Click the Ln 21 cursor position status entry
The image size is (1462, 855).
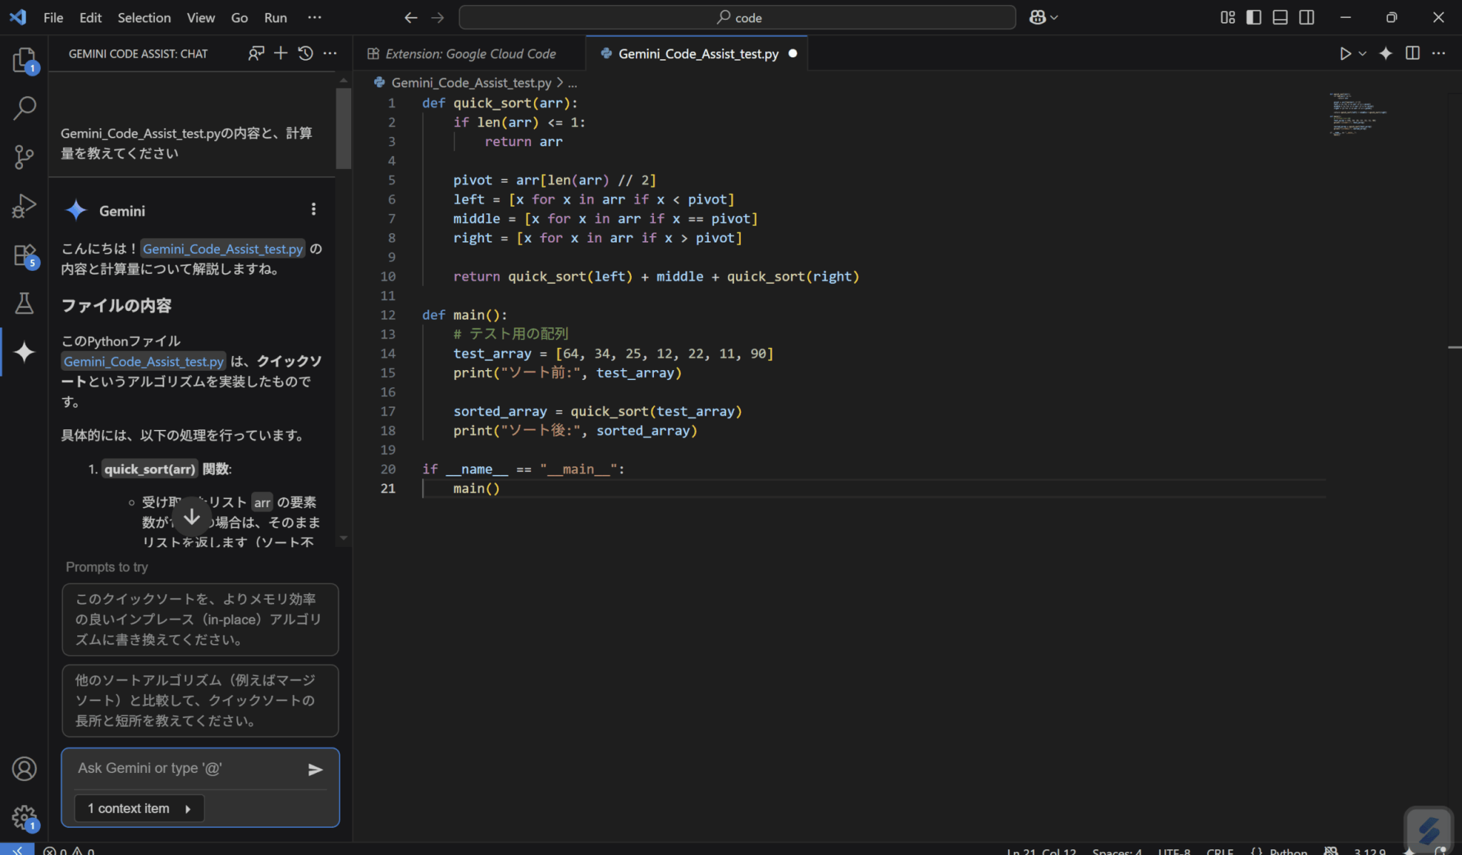tap(1041, 850)
